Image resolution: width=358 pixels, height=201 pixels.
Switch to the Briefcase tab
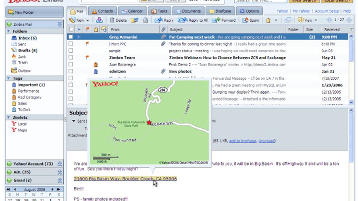[220, 11]
